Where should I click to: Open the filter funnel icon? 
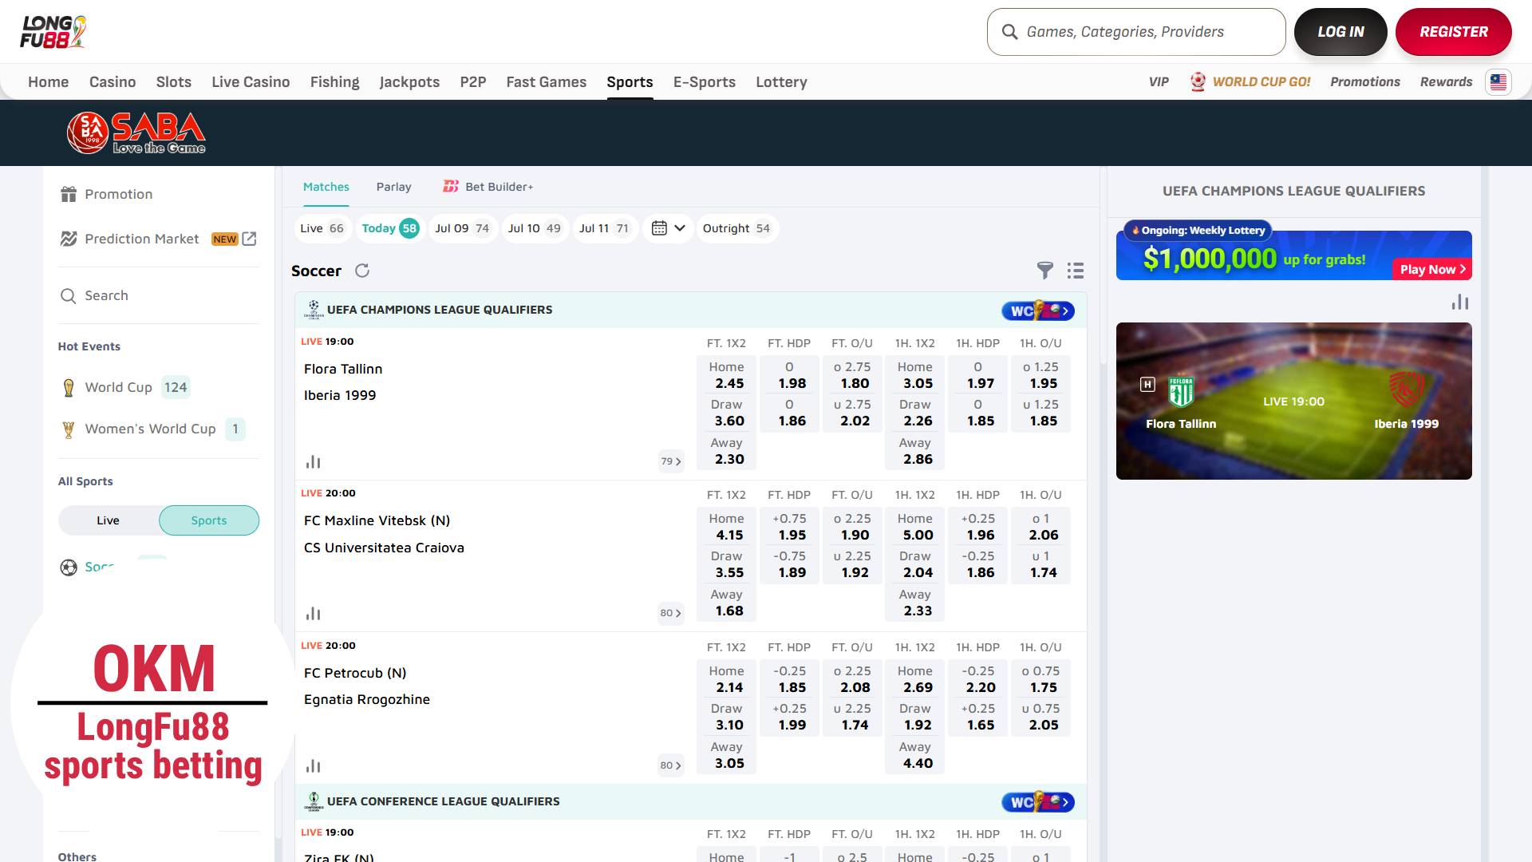[1044, 271]
